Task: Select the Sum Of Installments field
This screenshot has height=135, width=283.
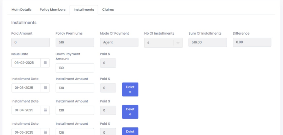Action: 208,42
